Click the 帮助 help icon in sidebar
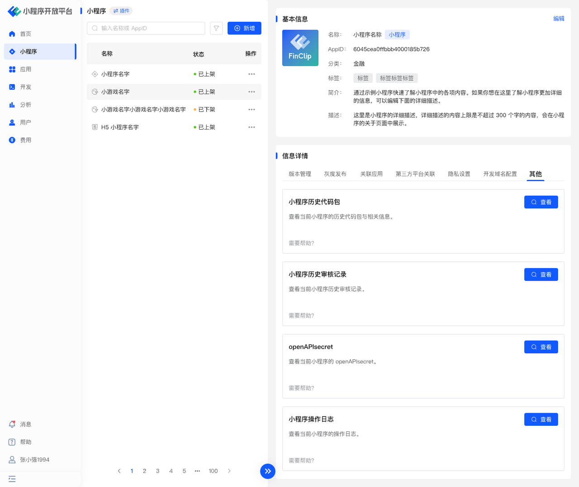Screen dimensions: 579x487 (12, 442)
